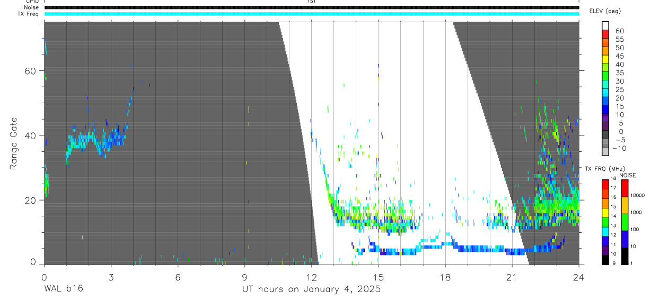Click the 21 tick on the UT hours axis
This screenshot has height=300, width=651.
[512, 276]
